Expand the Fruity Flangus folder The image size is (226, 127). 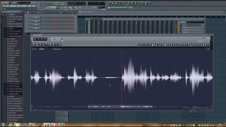[x=14, y=86]
